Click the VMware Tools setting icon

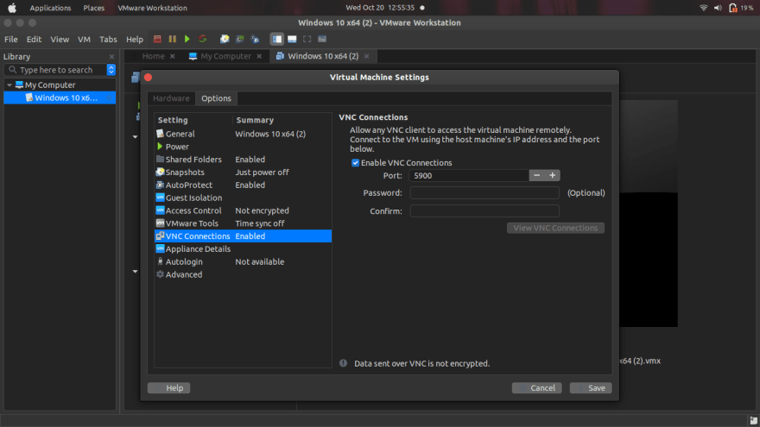tap(160, 223)
